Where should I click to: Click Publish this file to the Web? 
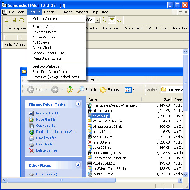[x=56, y=132]
